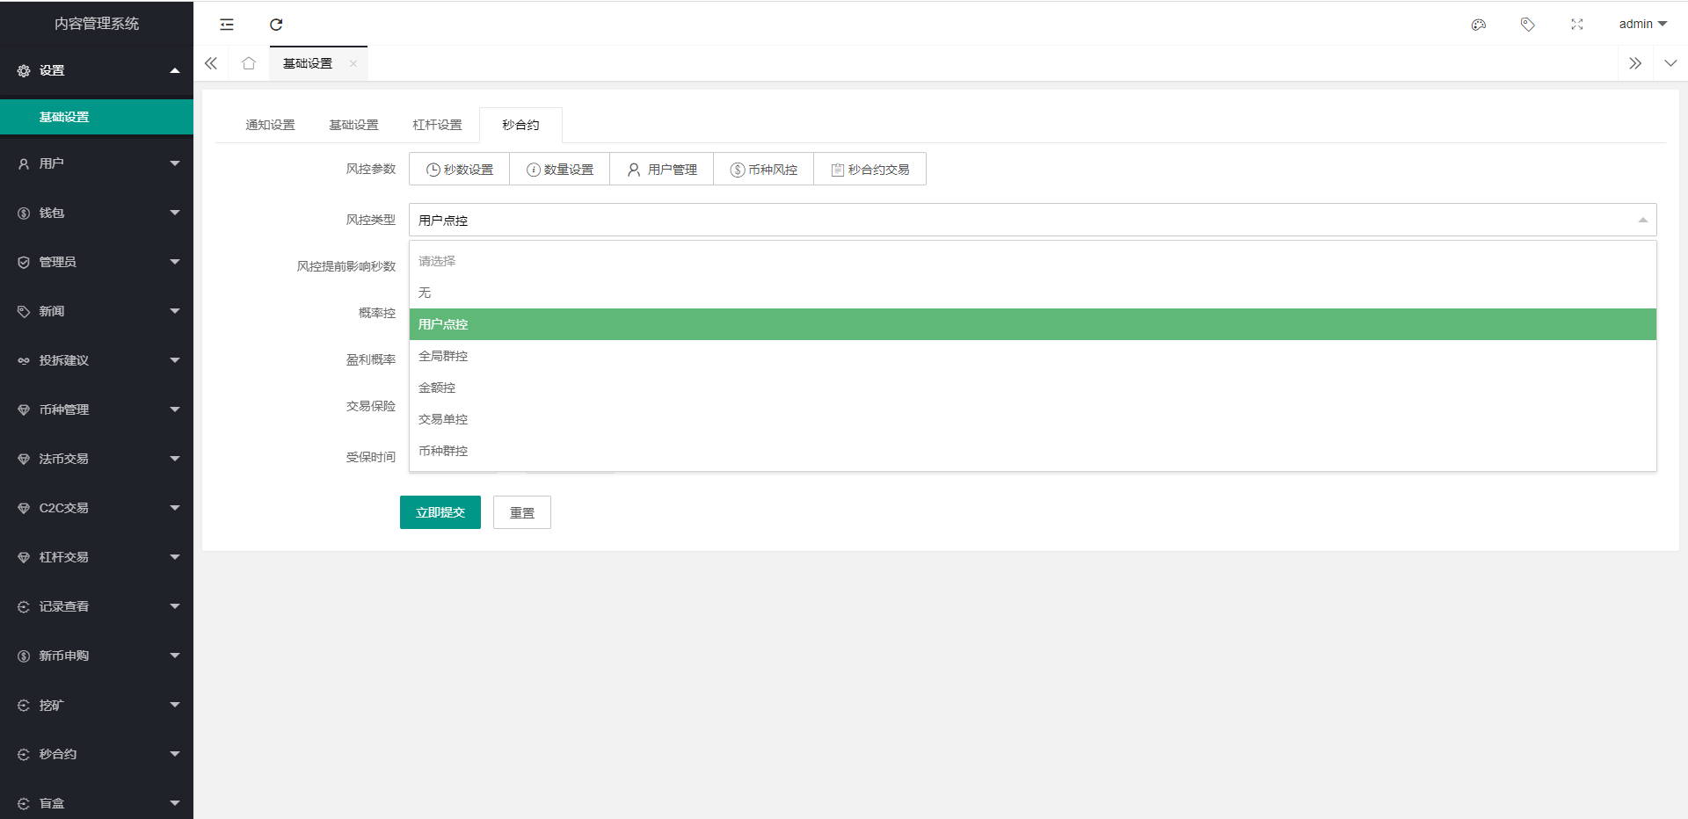Click the tag note icon in header
The width and height of the screenshot is (1688, 819).
click(x=1528, y=25)
